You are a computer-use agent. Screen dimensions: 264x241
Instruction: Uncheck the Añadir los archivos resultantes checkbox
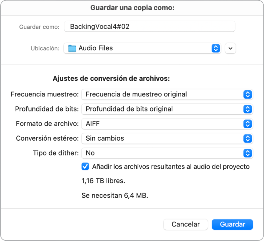coord(85,166)
